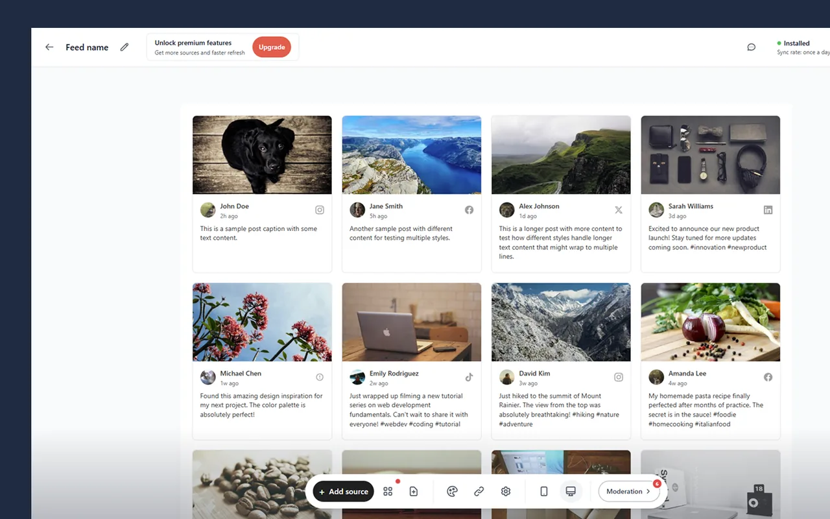Image resolution: width=830 pixels, height=519 pixels.
Task: Open the palette style icon
Action: pos(453,492)
